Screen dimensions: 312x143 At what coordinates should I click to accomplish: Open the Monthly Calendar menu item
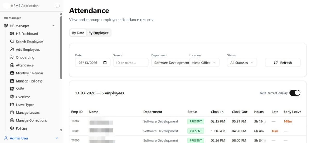click(30, 73)
